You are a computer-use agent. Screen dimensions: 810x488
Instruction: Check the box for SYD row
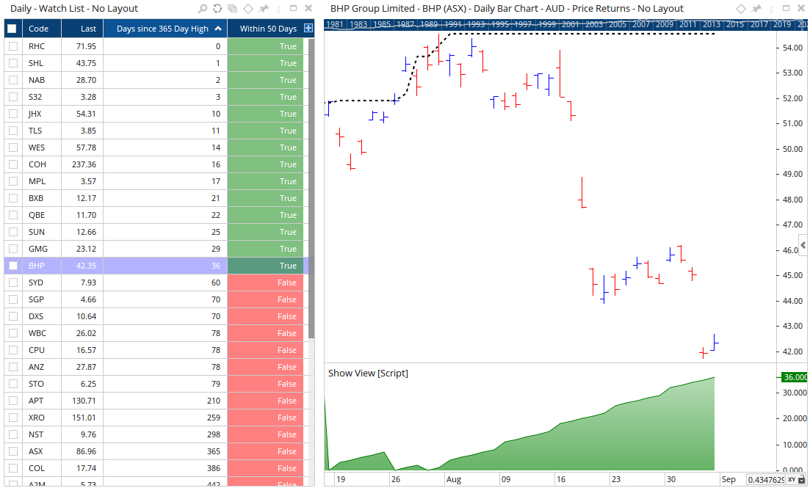(x=13, y=283)
